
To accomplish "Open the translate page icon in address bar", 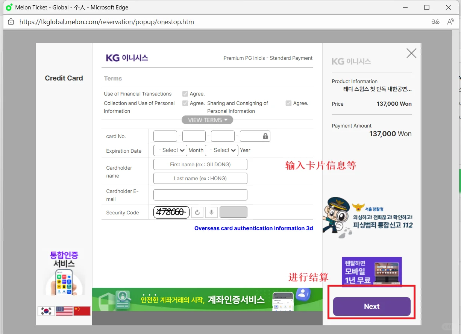I will pos(435,22).
